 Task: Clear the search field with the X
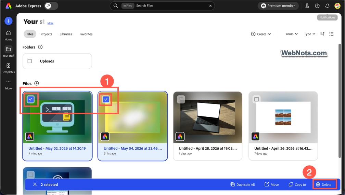tap(210, 6)
